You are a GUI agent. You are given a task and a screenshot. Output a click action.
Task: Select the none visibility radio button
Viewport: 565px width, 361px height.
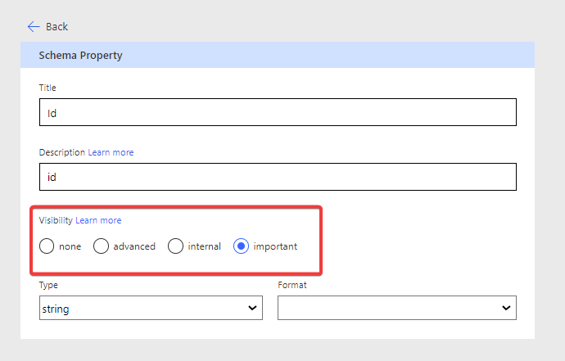47,246
